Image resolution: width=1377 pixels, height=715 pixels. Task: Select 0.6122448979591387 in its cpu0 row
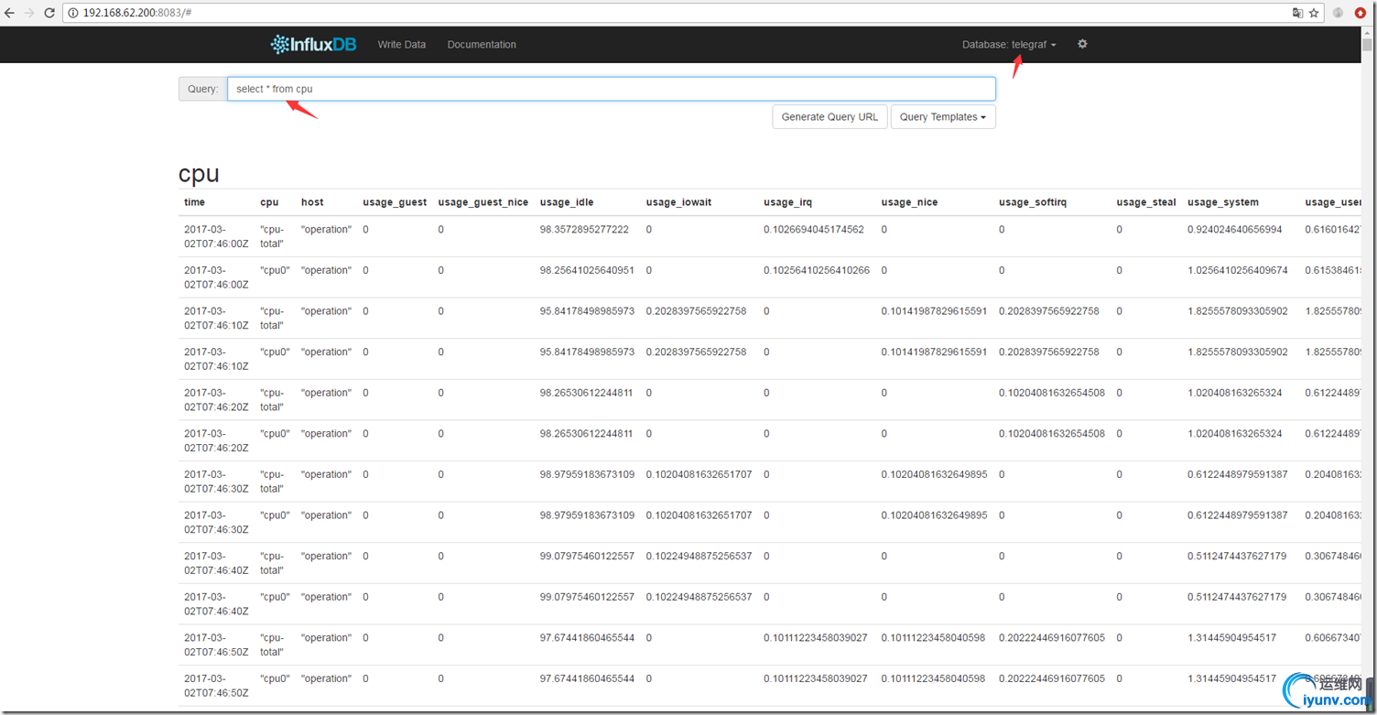pyautogui.click(x=1238, y=515)
